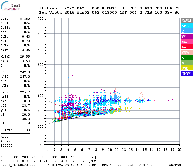195x167 pixels.
Task: Click the 3000 km distance column
Action: [82, 158]
